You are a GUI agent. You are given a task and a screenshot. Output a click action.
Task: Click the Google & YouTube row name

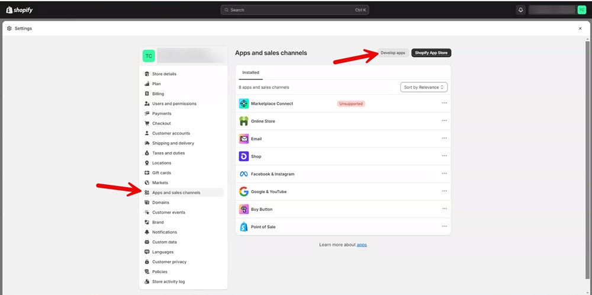click(x=269, y=192)
